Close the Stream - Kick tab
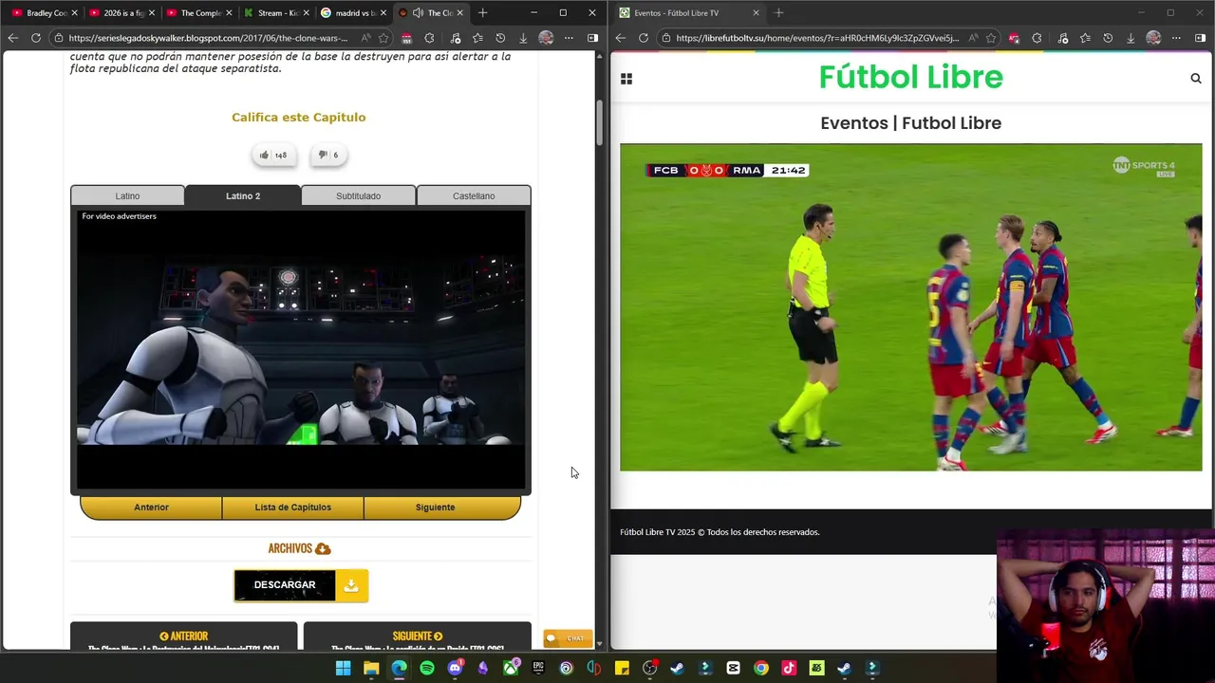1215x683 pixels. click(306, 12)
